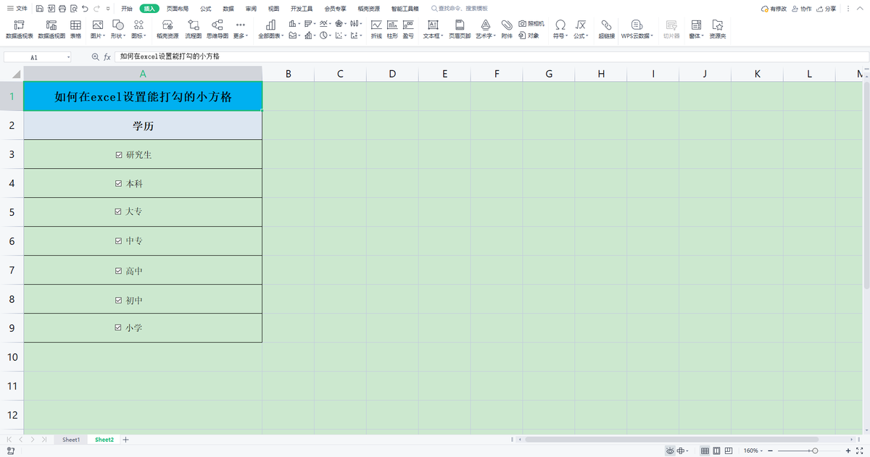
Task: Collapse the ribbon with the chevron
Action: (x=859, y=9)
